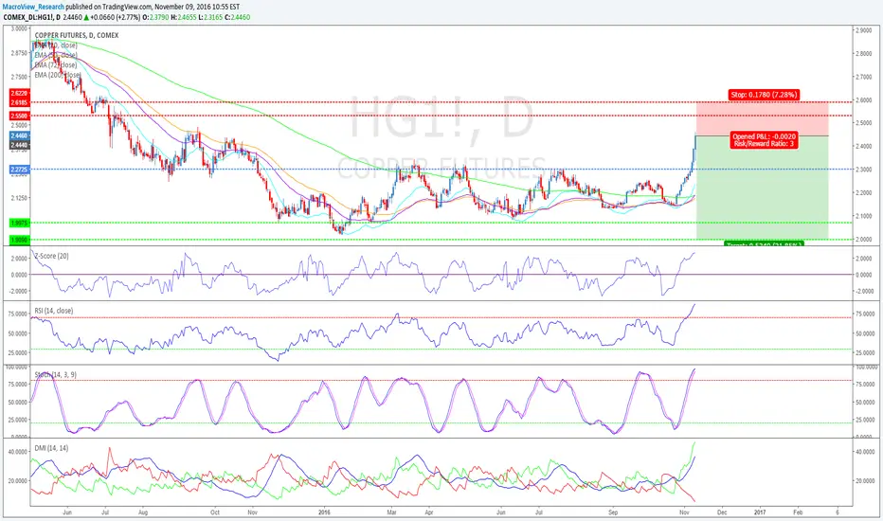
Task: Click the Stoch (14, 3, 9) indicator title
Action: (x=55, y=374)
